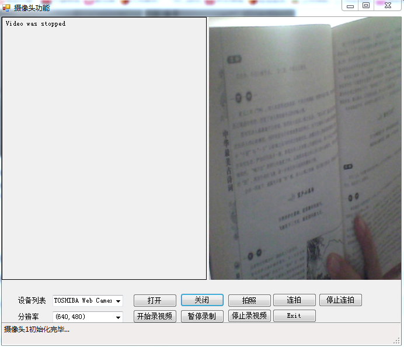Viewport: 404px width, 347px height.
Task: Maximize the 摄像头功能 window
Action: pyautogui.click(x=366, y=6)
